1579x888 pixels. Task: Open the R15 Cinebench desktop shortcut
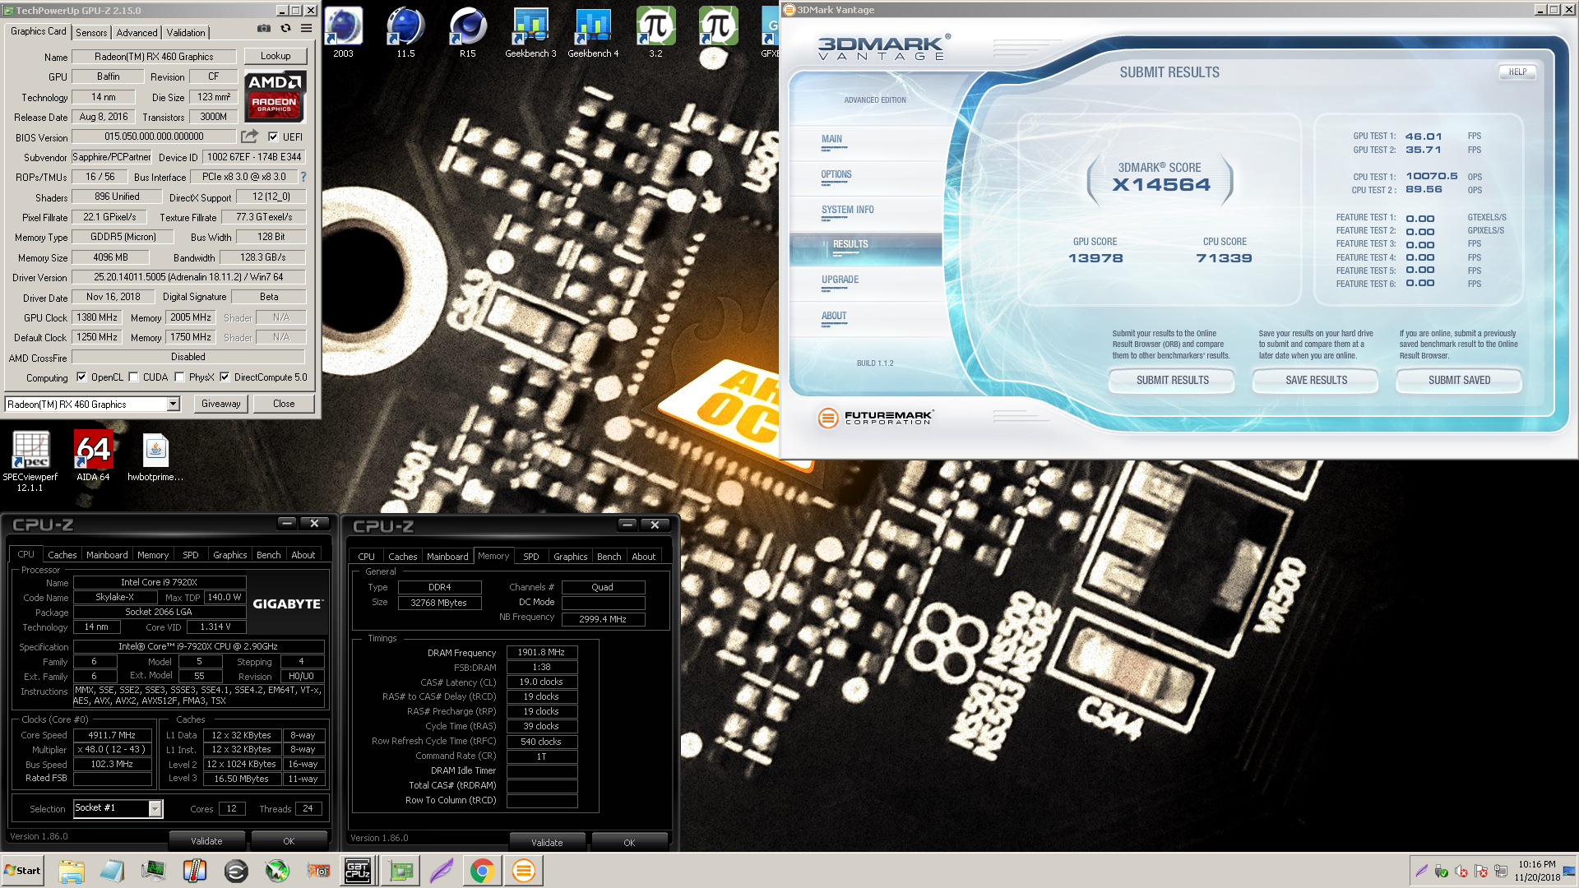[x=468, y=33]
